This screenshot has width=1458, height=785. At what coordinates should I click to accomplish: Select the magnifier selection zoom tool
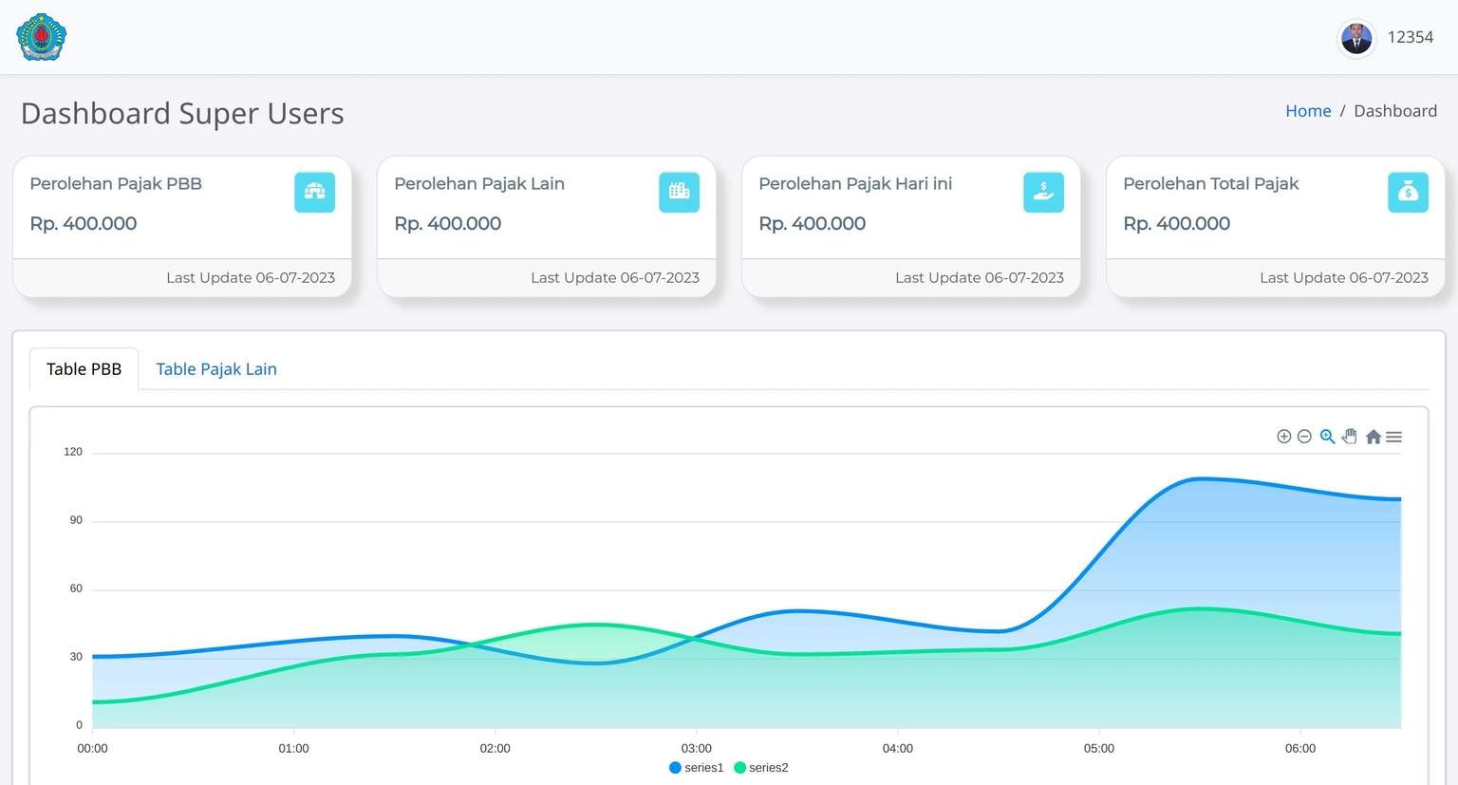coord(1327,437)
